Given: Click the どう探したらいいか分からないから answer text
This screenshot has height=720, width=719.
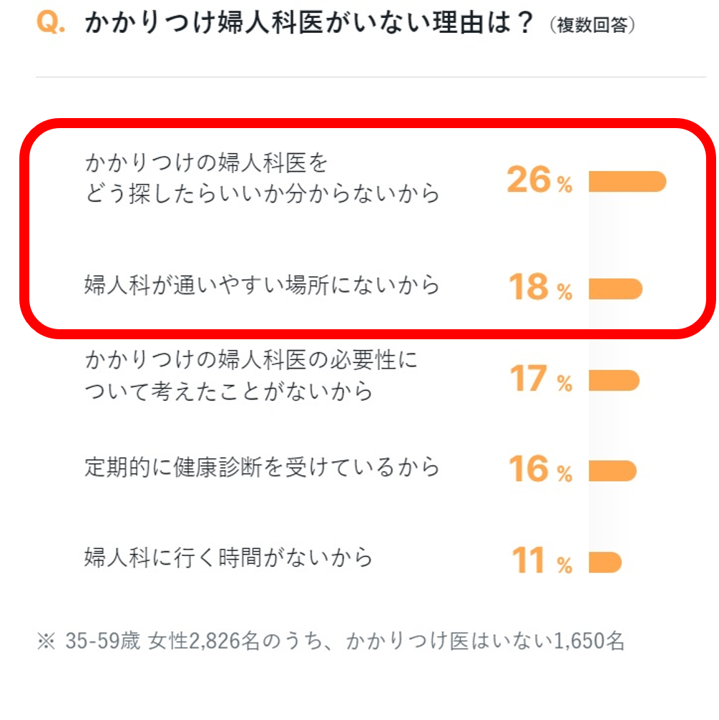Looking at the screenshot, I should tap(262, 179).
